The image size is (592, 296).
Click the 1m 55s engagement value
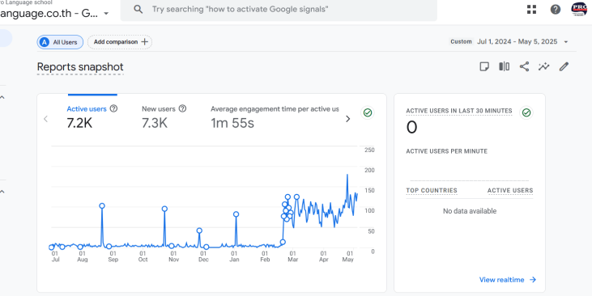click(x=232, y=123)
